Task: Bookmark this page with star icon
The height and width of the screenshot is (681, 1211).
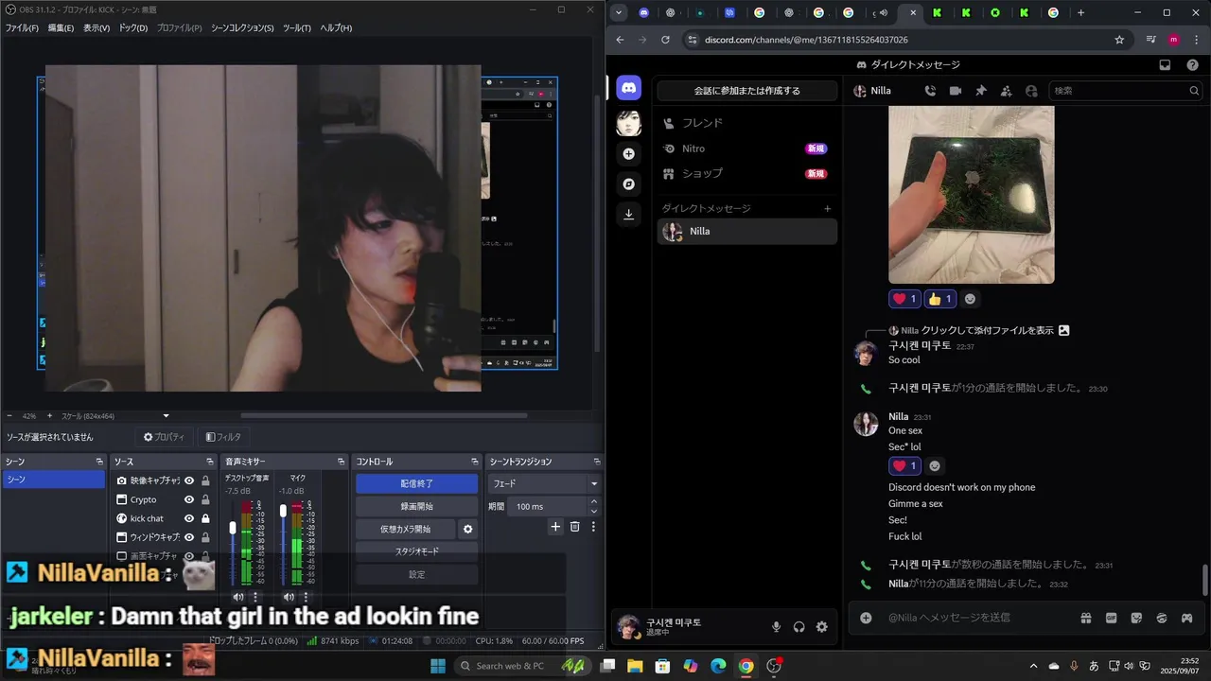Action: coord(1119,40)
